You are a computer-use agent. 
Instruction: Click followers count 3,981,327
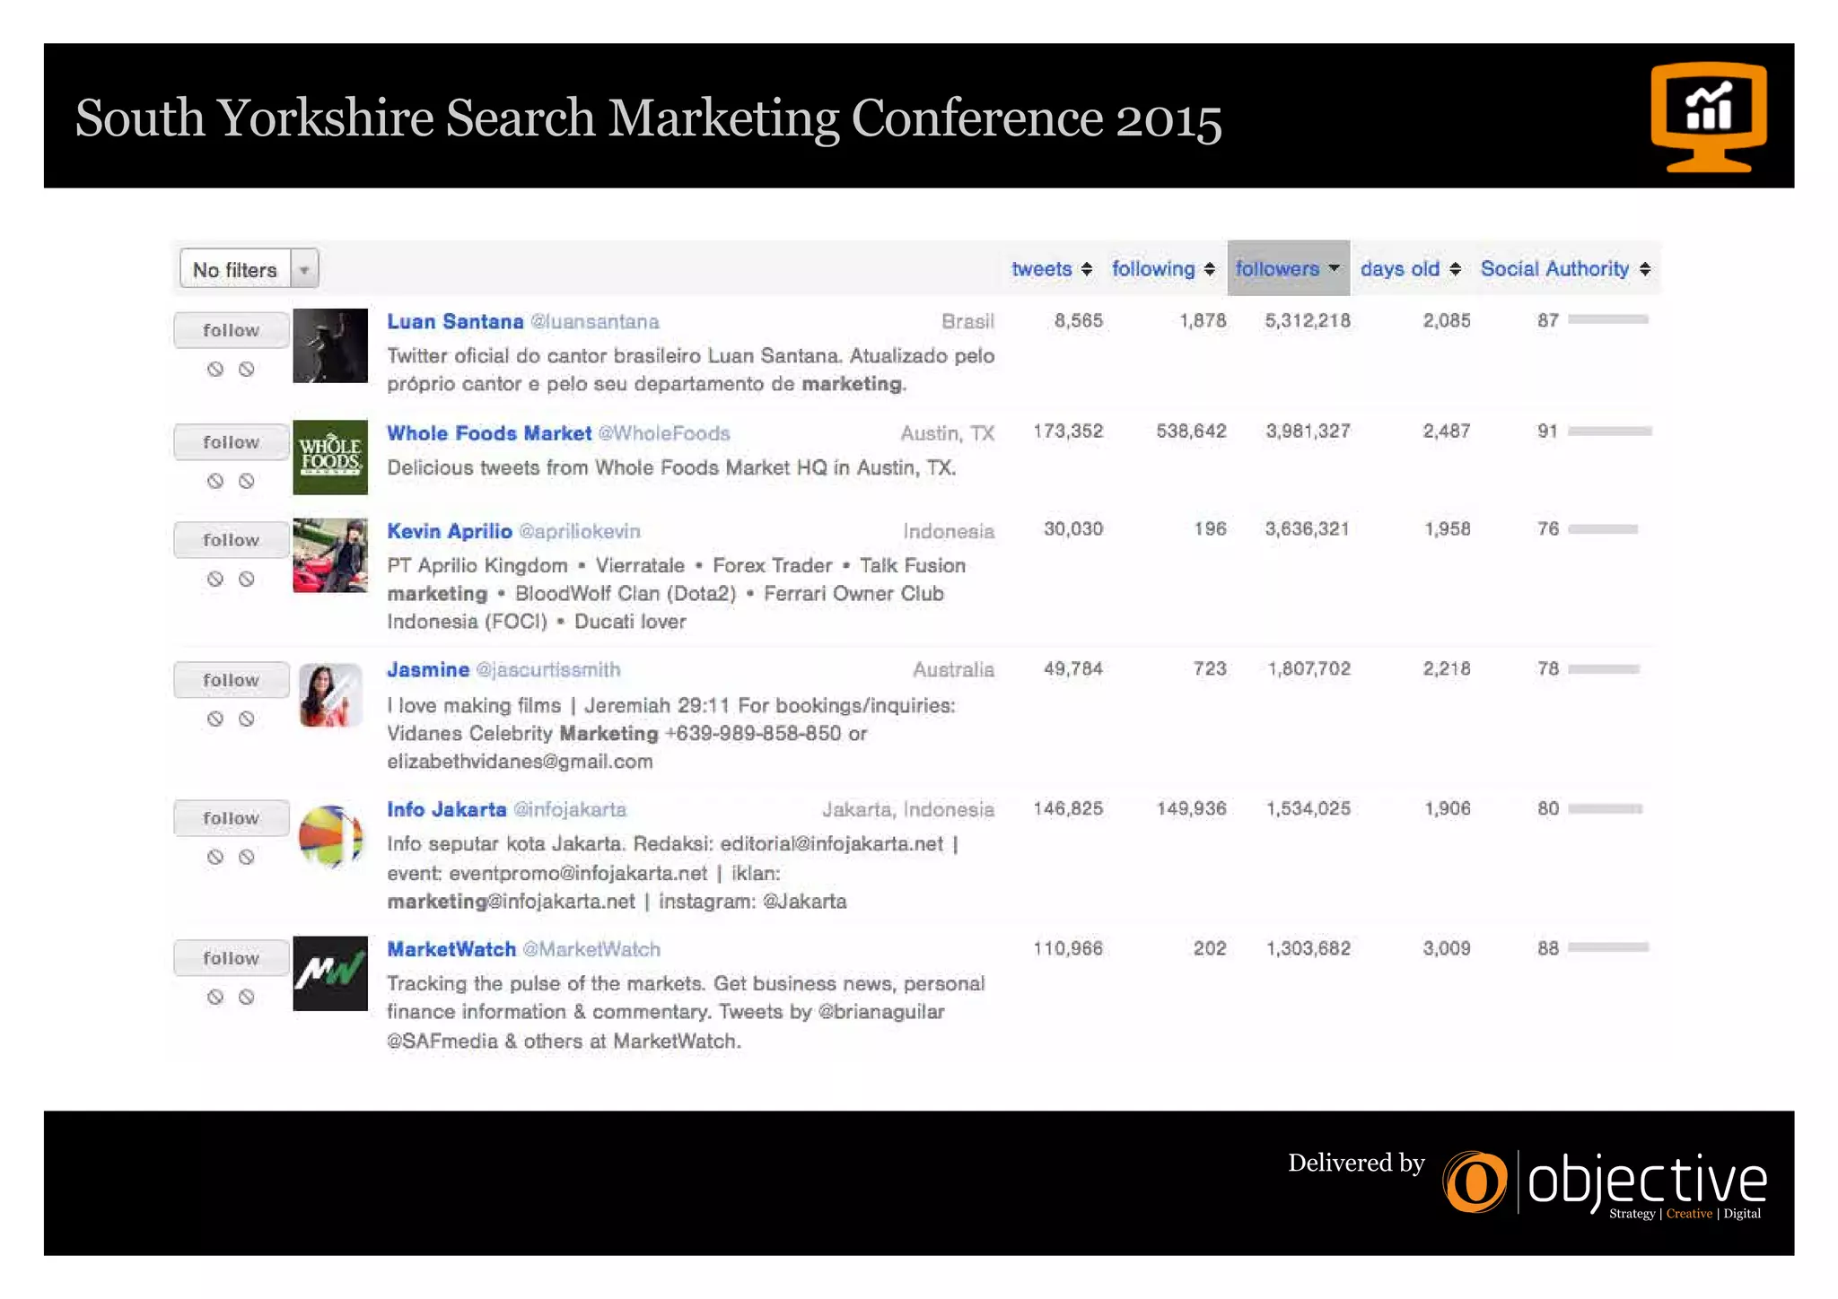pyautogui.click(x=1308, y=431)
